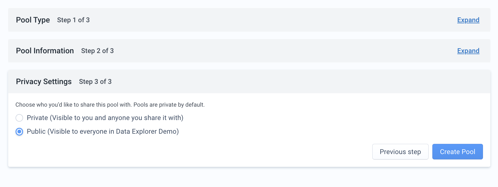Select the Public radio button
This screenshot has height=187, width=498.
19,132
